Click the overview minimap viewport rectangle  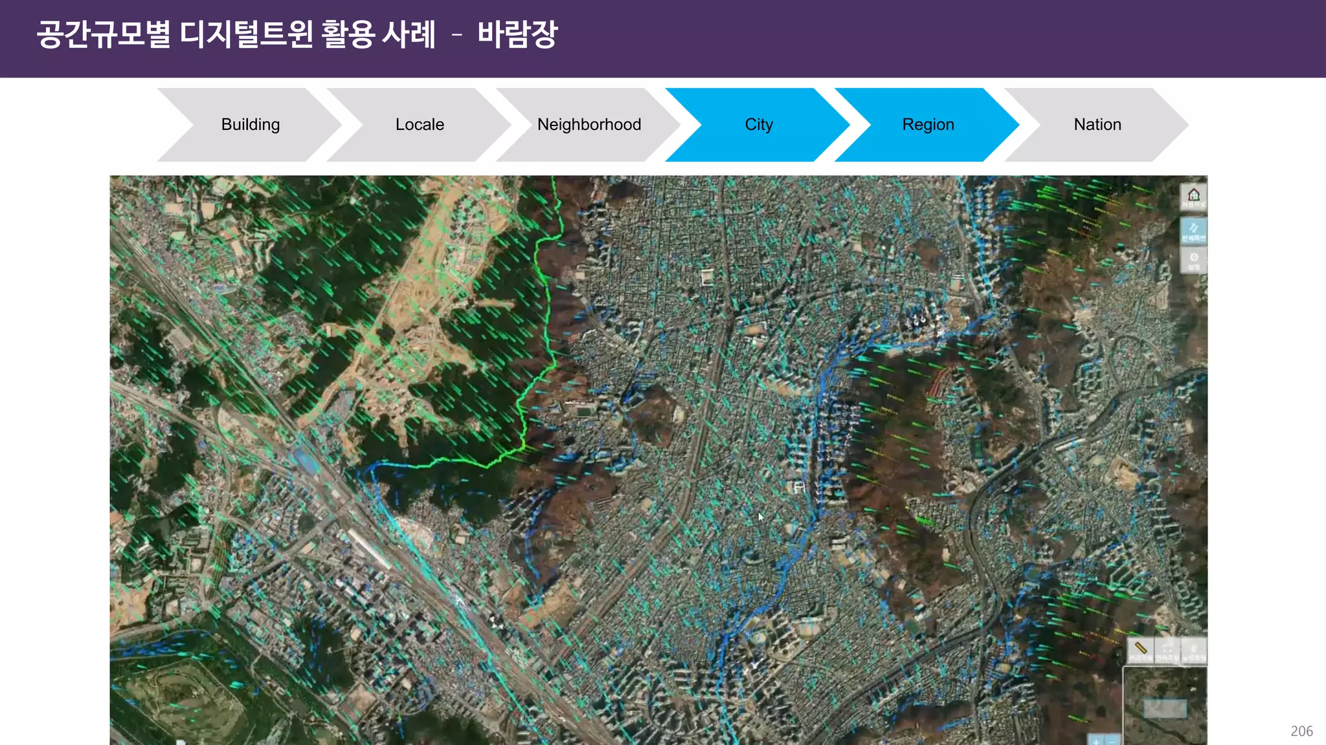point(1165,709)
